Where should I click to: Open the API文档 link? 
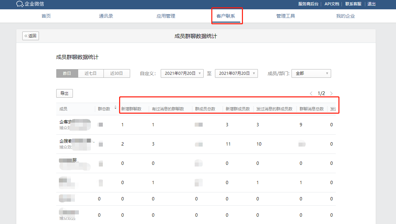[332, 4]
